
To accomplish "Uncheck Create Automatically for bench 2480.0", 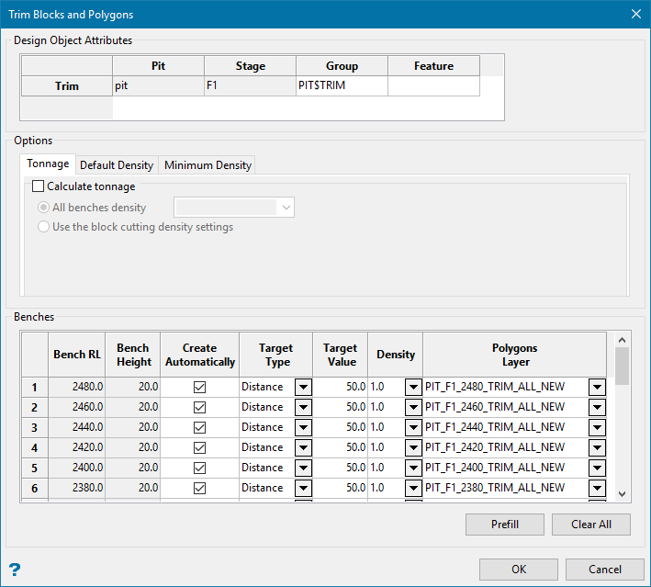I will pos(199,387).
